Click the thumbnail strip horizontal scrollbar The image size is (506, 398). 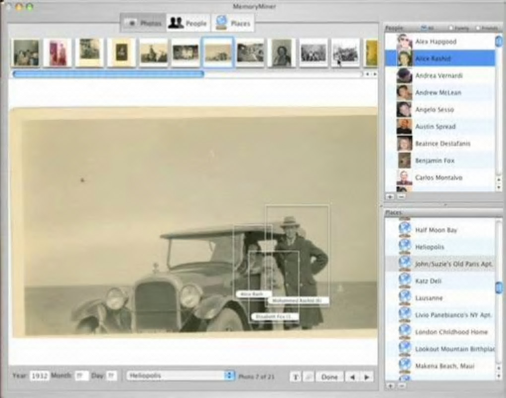[x=108, y=74]
